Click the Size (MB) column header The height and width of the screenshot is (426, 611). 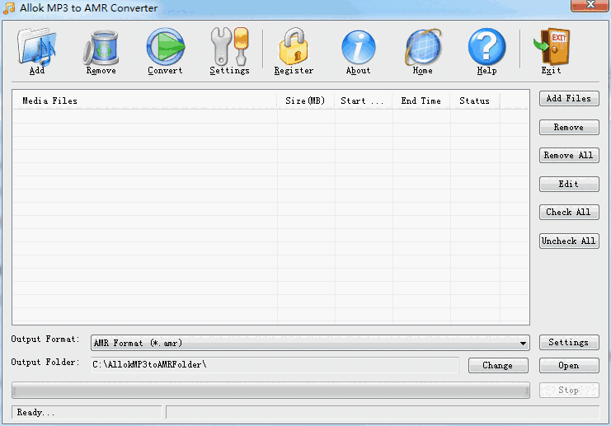[x=305, y=101]
